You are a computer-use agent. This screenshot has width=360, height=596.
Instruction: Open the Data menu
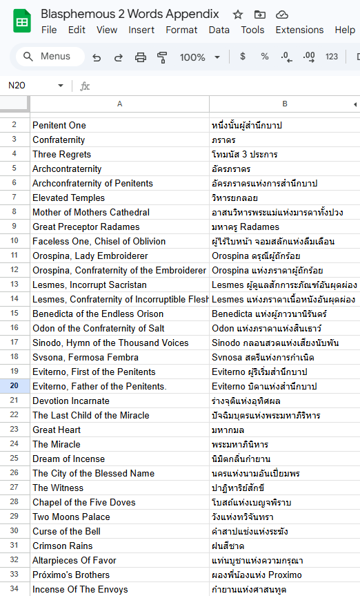tap(219, 30)
